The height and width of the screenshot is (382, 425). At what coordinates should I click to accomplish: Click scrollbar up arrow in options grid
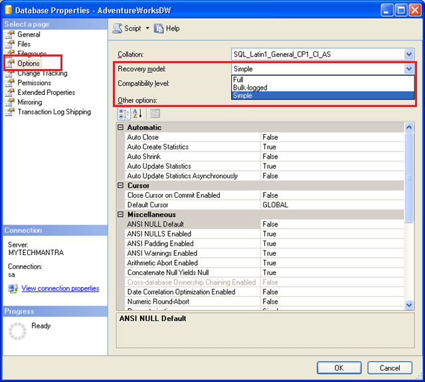[409, 127]
